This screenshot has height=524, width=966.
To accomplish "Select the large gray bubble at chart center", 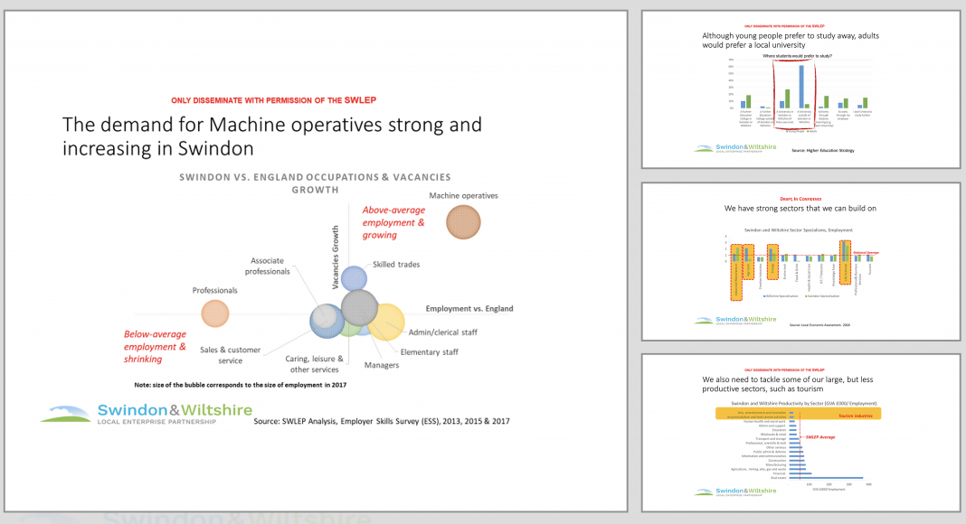I will click(359, 307).
